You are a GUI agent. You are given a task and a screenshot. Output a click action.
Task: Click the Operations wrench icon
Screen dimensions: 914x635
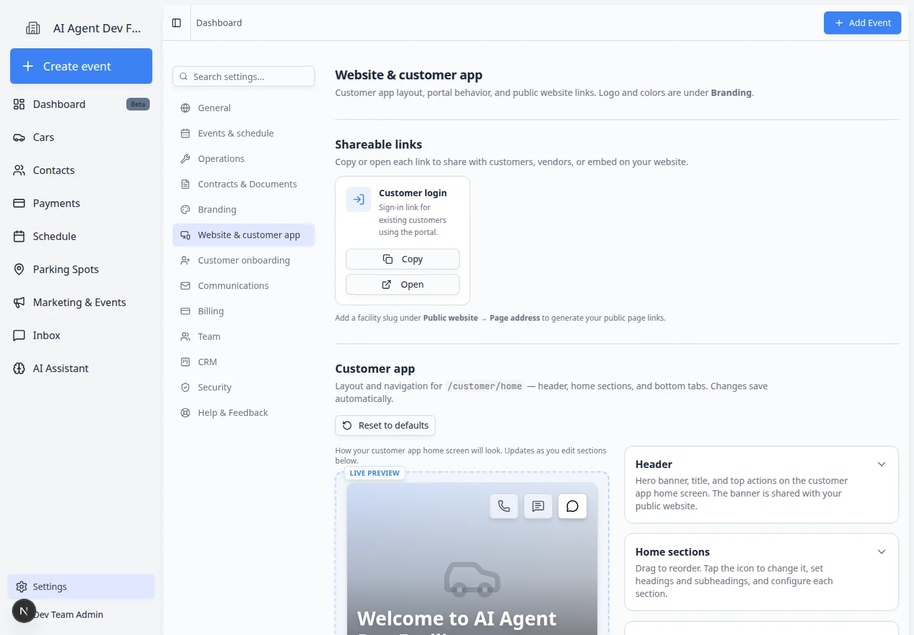coord(185,159)
